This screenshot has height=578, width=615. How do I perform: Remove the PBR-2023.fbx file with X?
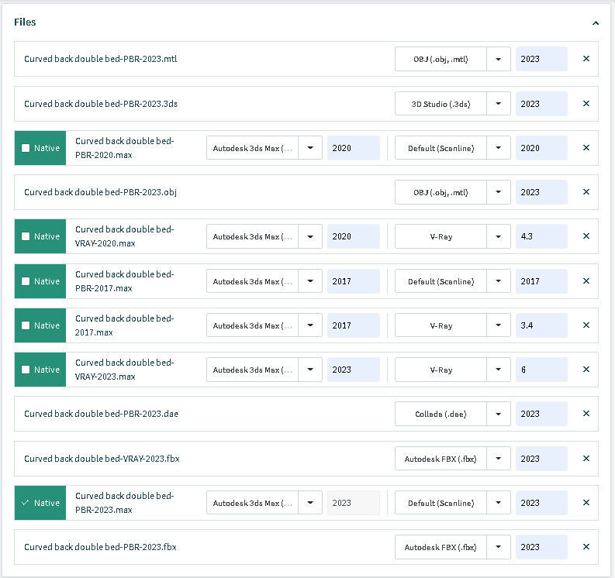tap(586, 547)
